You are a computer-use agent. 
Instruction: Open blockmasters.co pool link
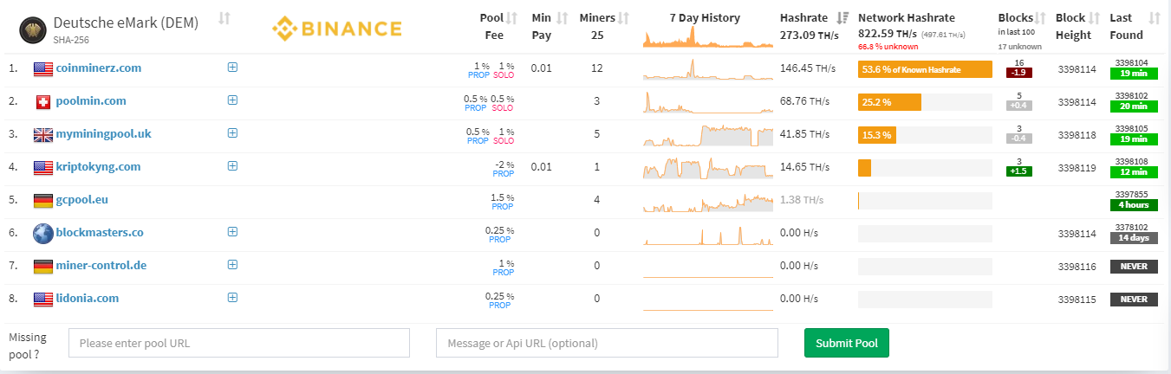(100, 232)
